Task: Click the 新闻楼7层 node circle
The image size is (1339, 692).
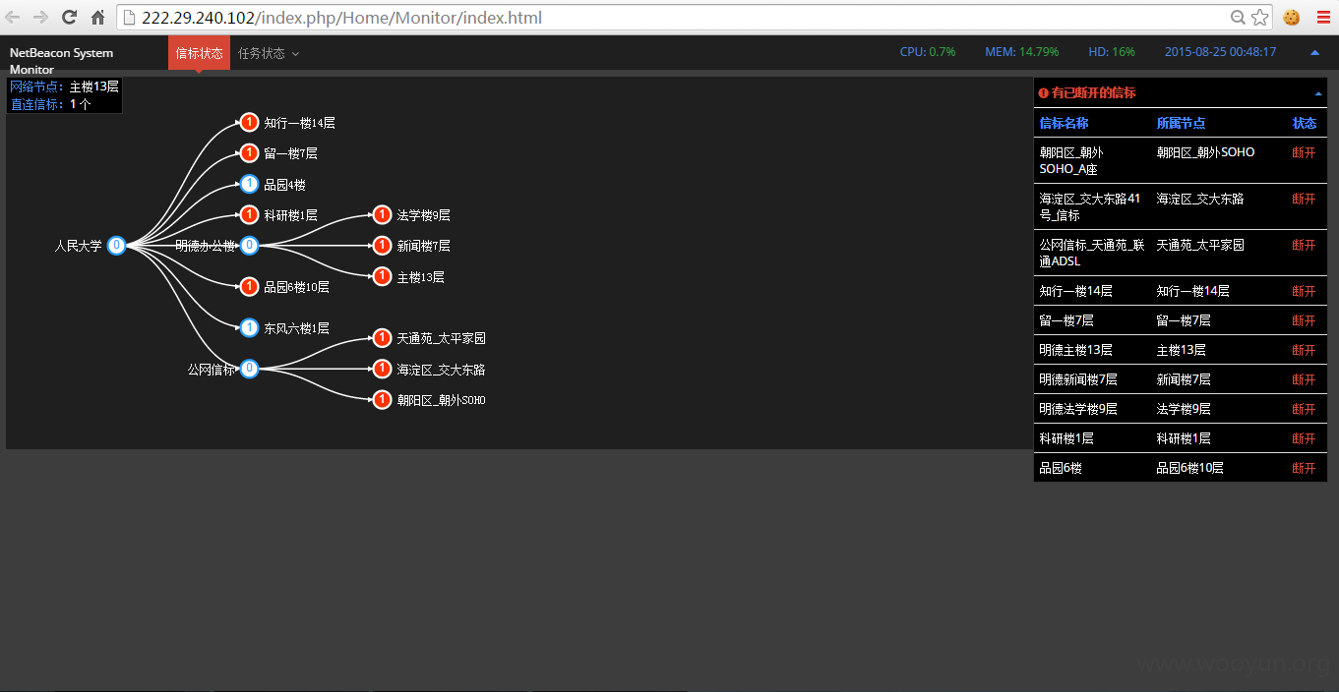Action: 383,246
